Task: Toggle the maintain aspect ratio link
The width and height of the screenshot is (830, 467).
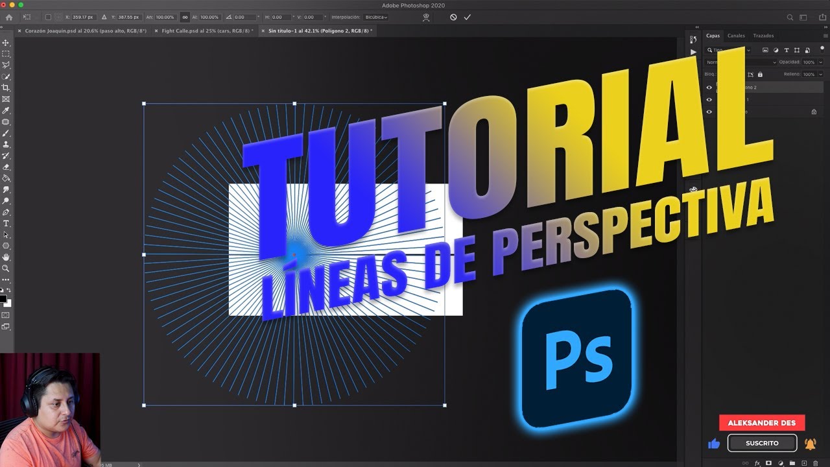Action: [x=185, y=18]
